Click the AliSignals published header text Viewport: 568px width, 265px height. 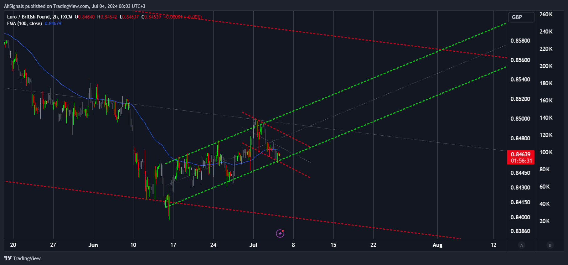pyautogui.click(x=75, y=6)
